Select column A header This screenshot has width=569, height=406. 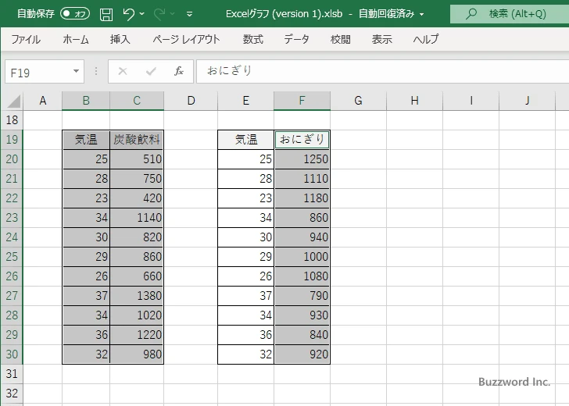click(x=43, y=101)
